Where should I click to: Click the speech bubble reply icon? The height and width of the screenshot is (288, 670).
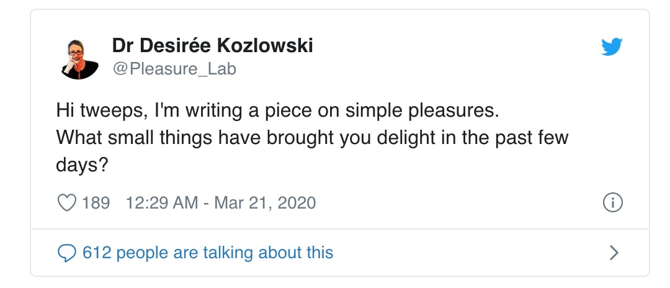tap(66, 253)
